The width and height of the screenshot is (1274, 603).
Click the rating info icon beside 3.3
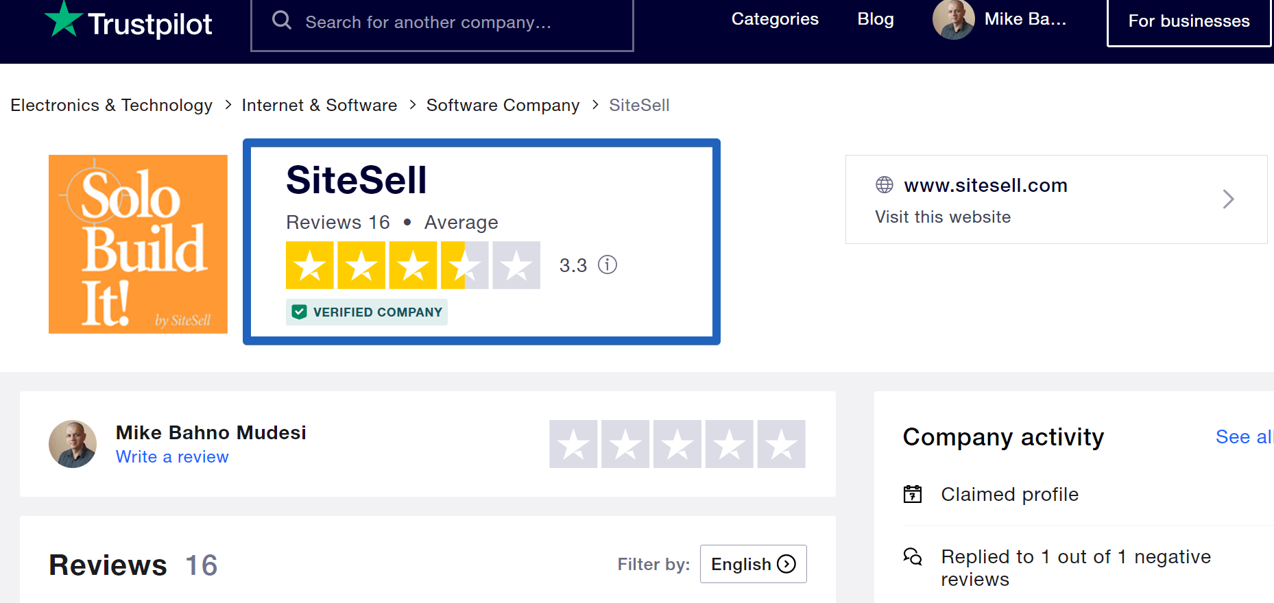[x=608, y=264]
